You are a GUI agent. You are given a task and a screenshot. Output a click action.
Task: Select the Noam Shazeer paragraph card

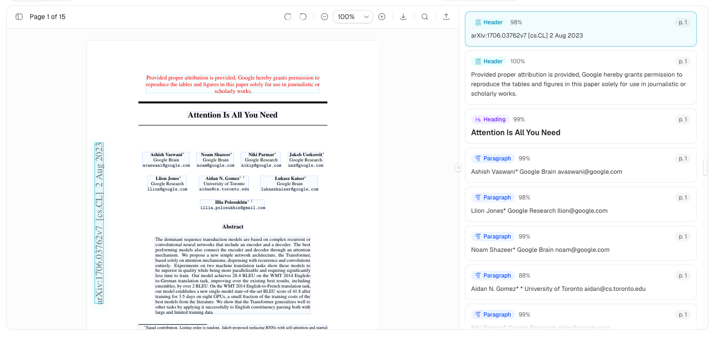(x=580, y=243)
